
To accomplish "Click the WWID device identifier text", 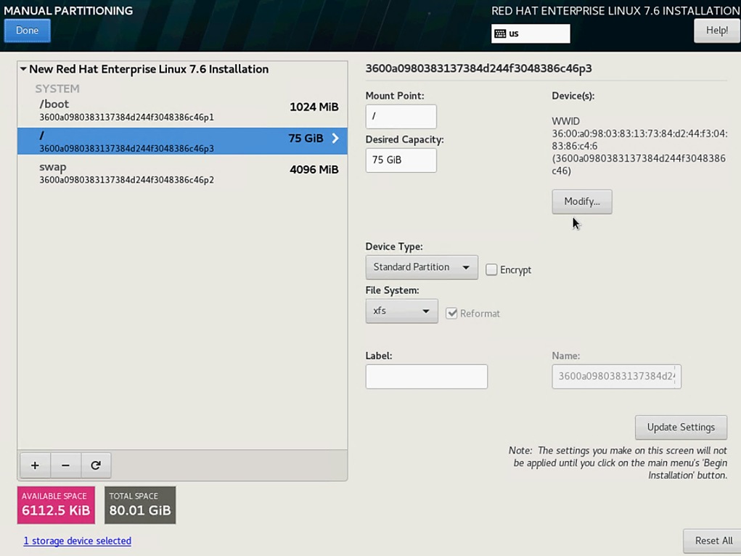I will coord(639,146).
